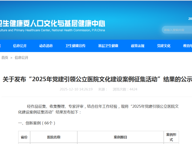The height and width of the screenshot is (144, 192).
Task: Click the 案例形式 table column header
Action: click(171, 137)
